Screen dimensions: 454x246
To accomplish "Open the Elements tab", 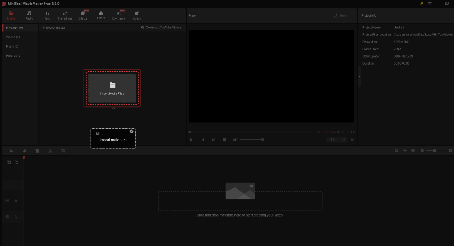I will click(x=119, y=15).
